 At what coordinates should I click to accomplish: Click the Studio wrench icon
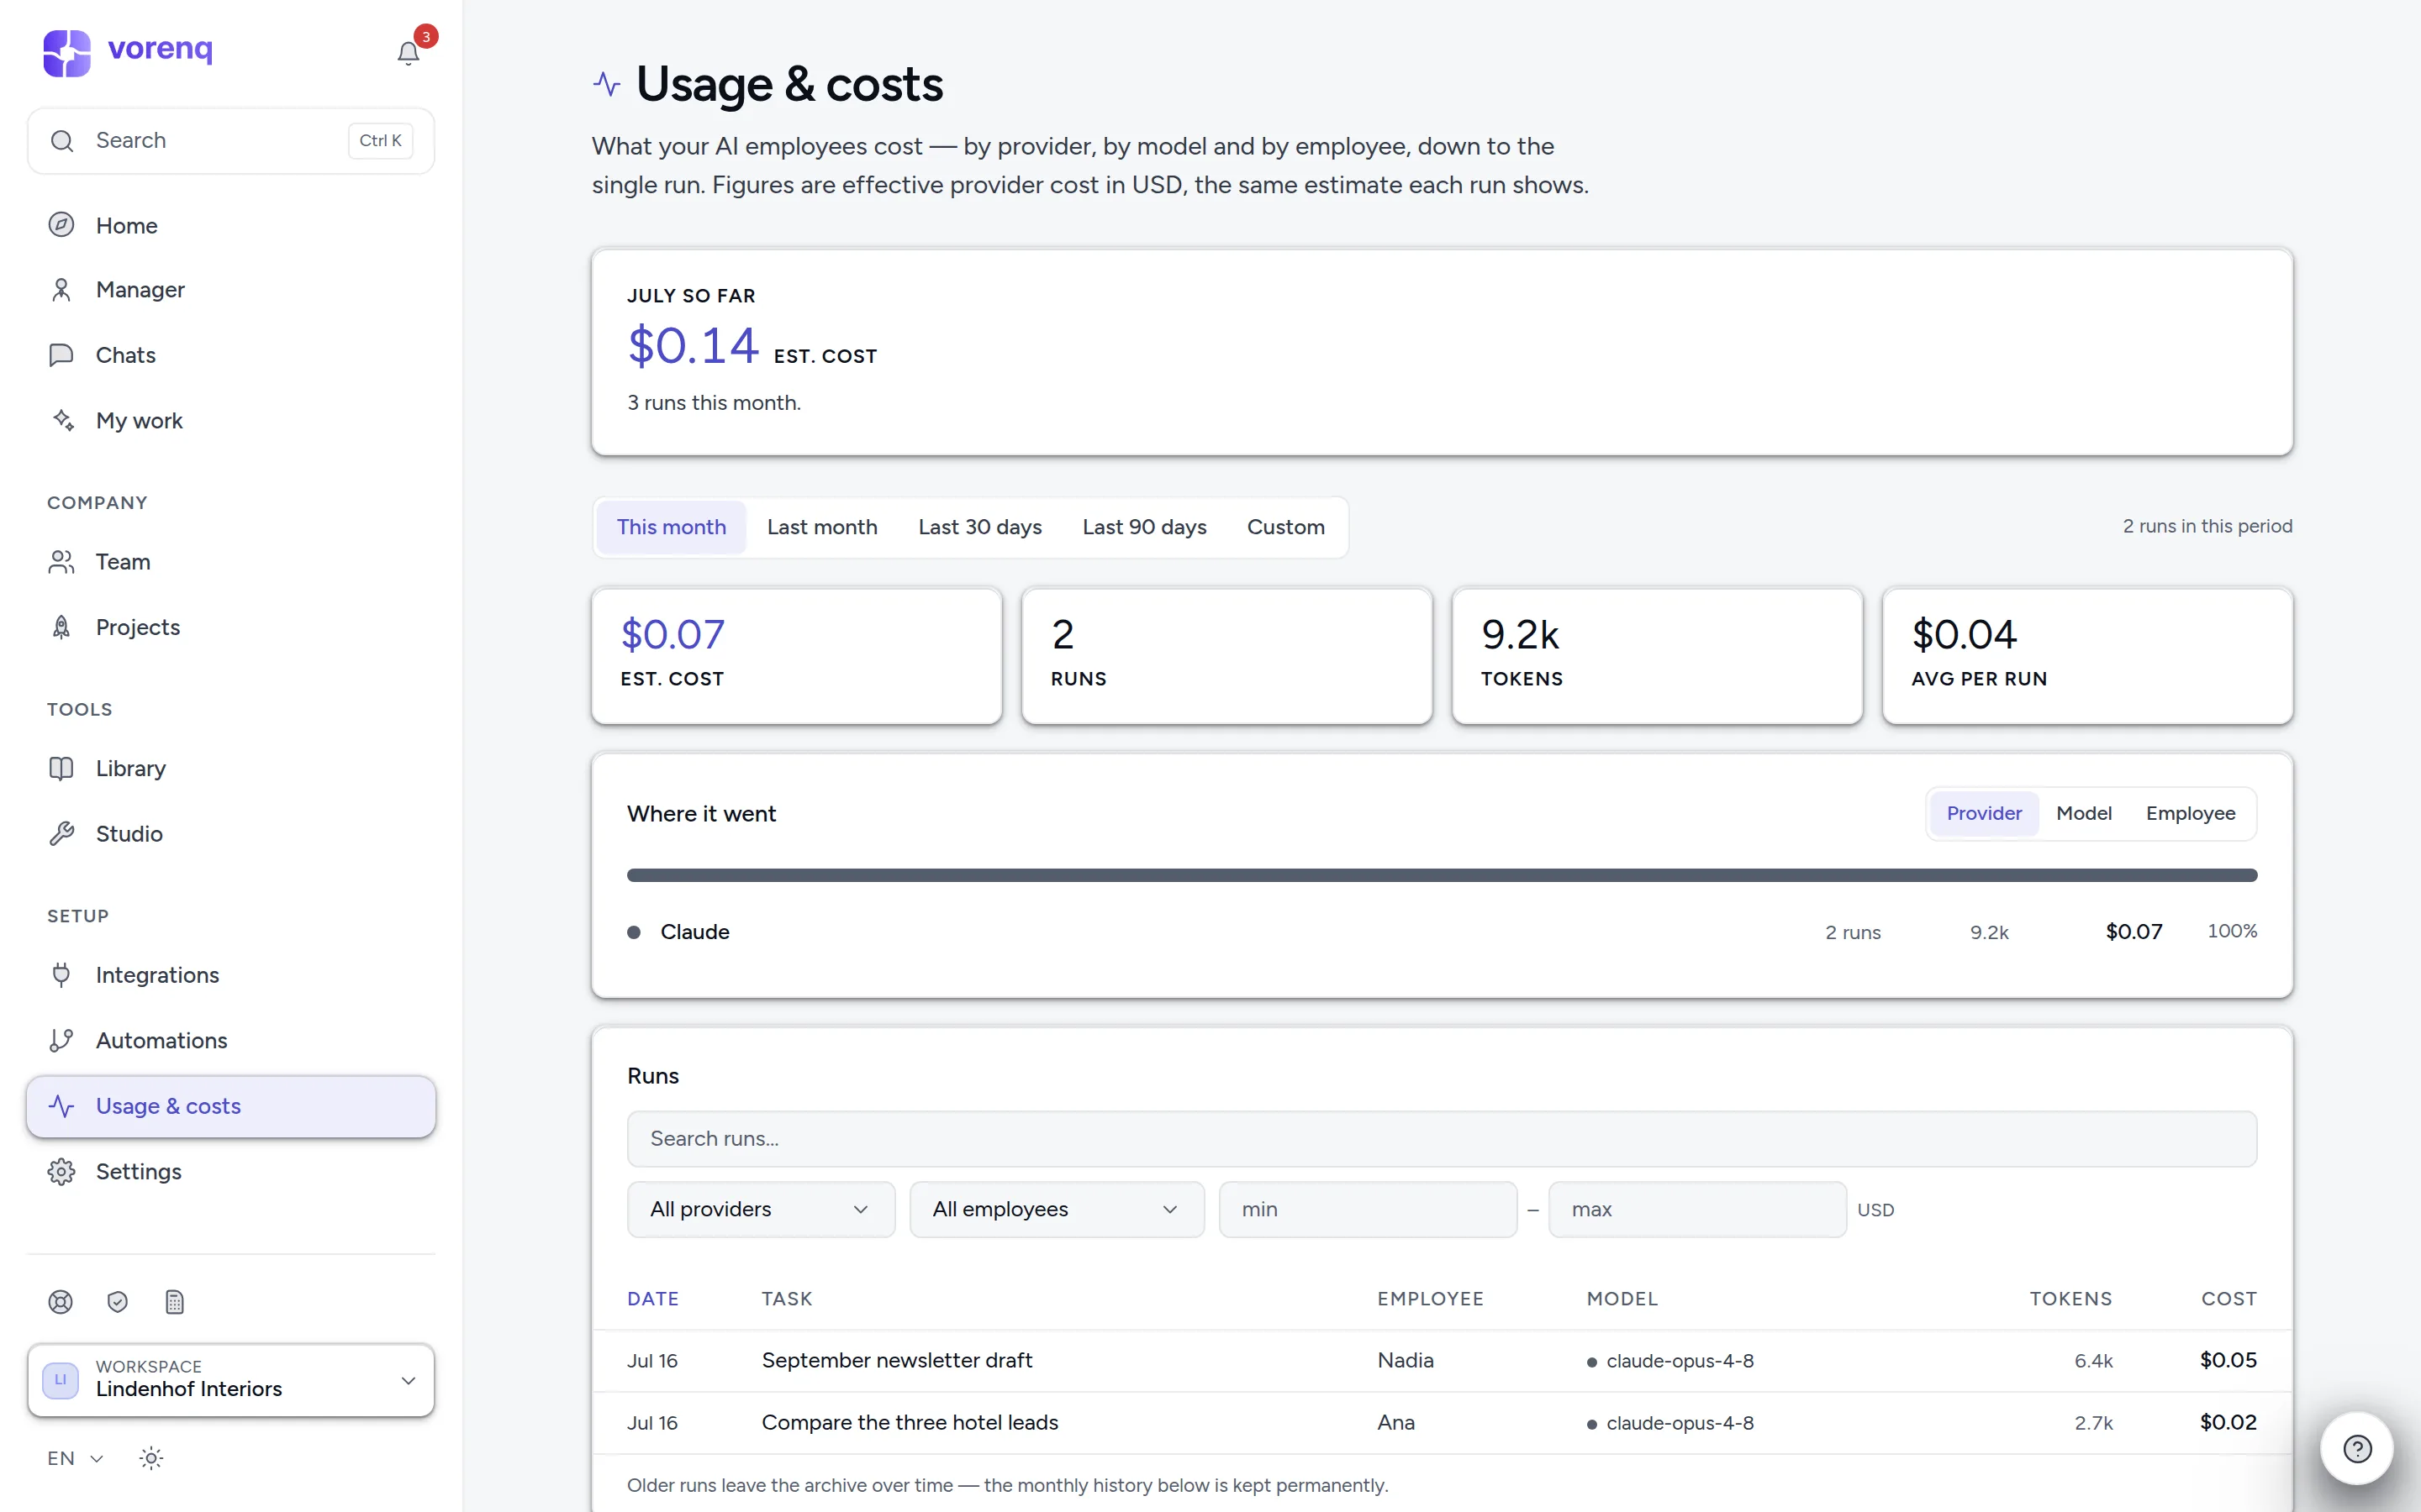click(x=61, y=834)
